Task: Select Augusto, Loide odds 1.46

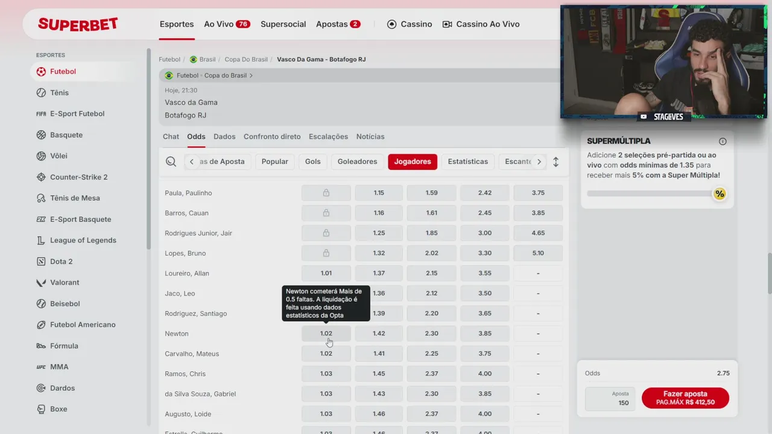Action: tap(379, 414)
